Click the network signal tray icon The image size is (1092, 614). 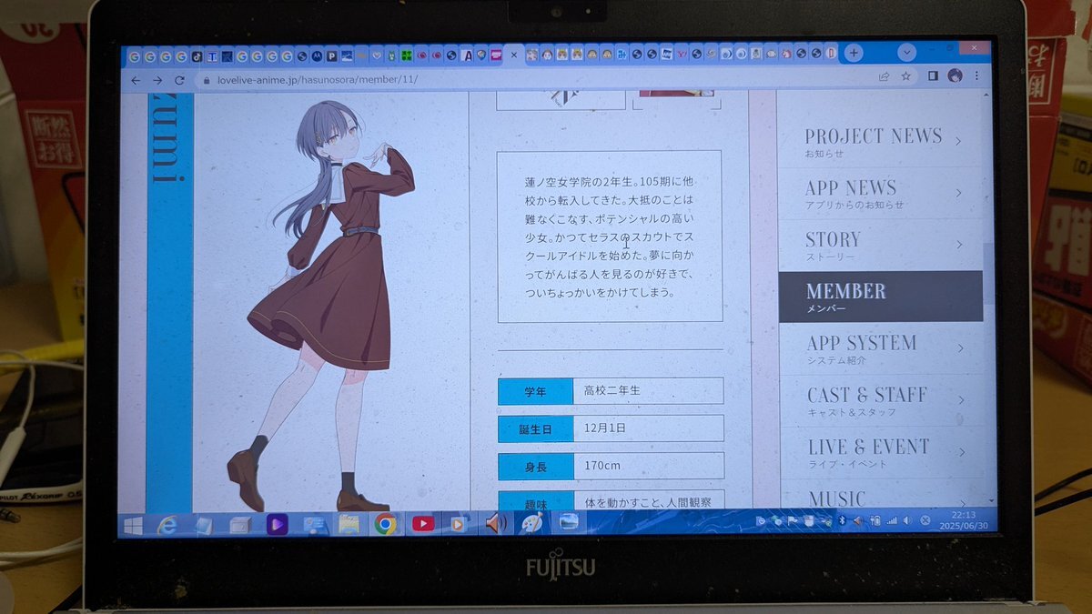(x=892, y=519)
